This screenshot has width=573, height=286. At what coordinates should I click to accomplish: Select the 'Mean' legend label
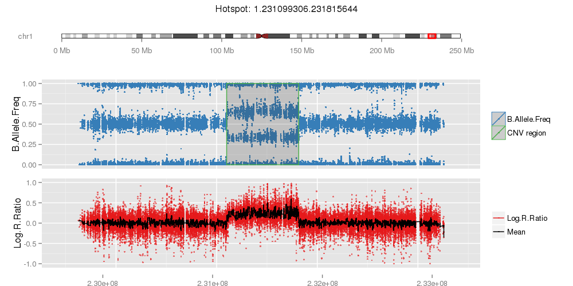click(516, 232)
